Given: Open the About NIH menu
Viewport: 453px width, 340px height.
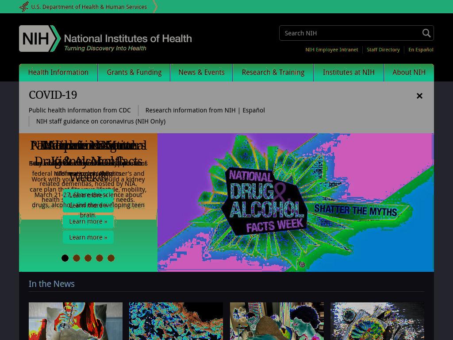Looking at the screenshot, I should coord(409,73).
